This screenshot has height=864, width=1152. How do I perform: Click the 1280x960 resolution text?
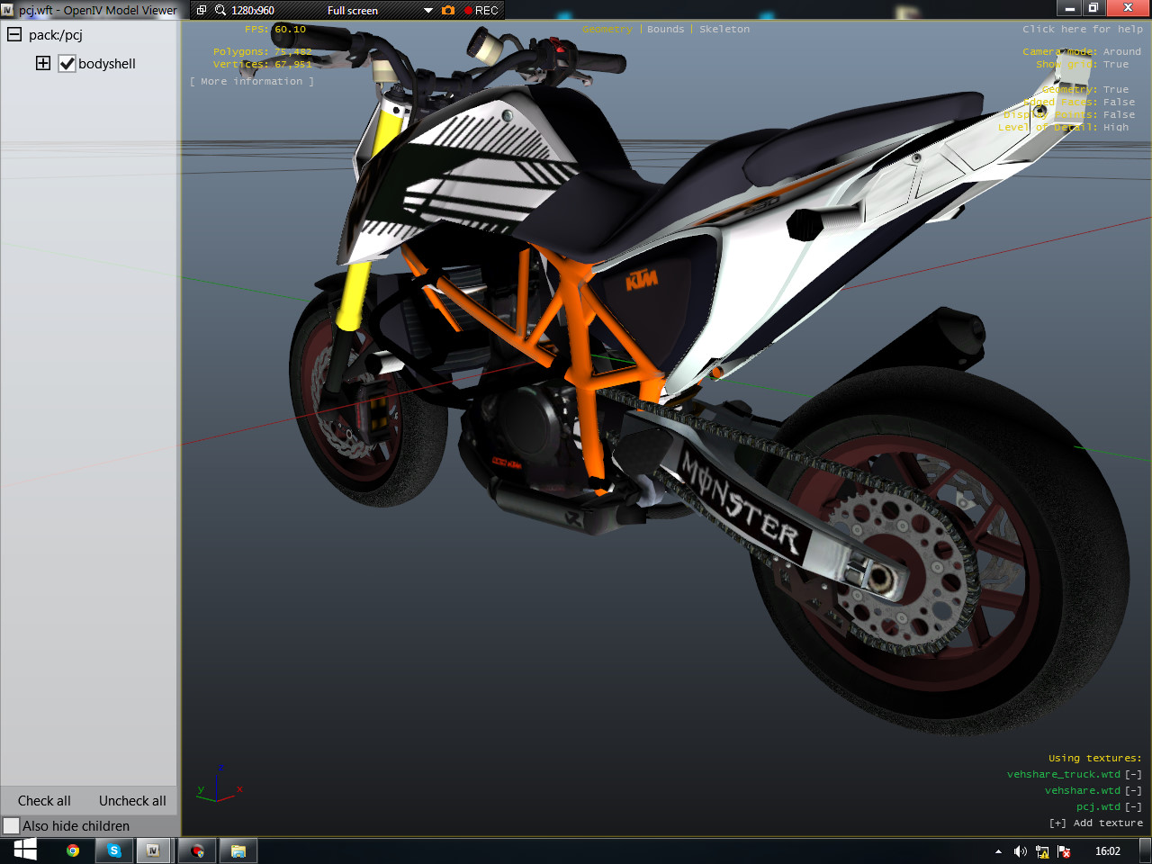(x=253, y=11)
